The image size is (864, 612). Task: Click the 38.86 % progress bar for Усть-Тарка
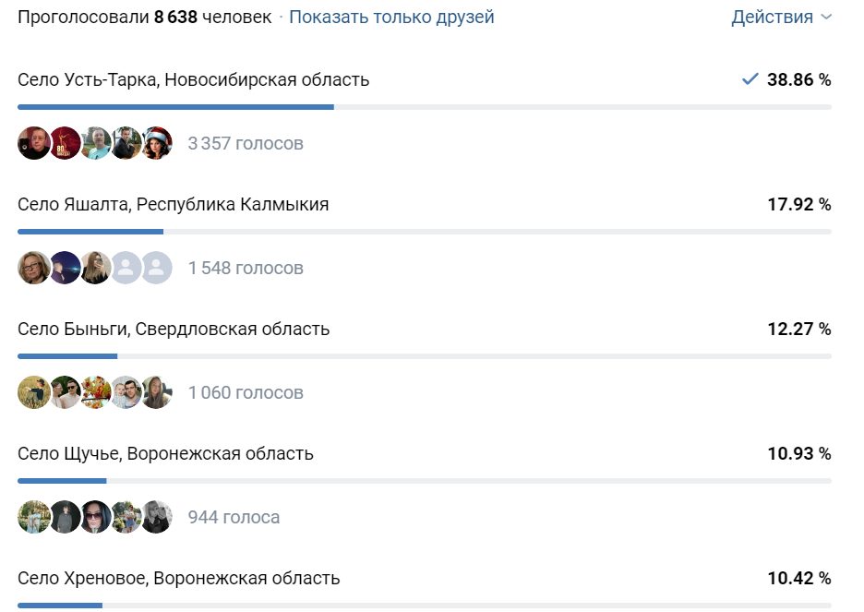(175, 107)
